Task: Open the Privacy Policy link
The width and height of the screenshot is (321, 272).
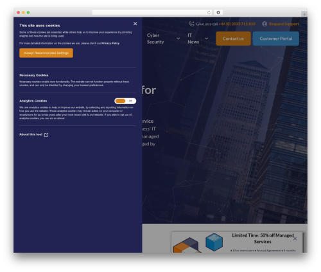Action: coord(110,43)
